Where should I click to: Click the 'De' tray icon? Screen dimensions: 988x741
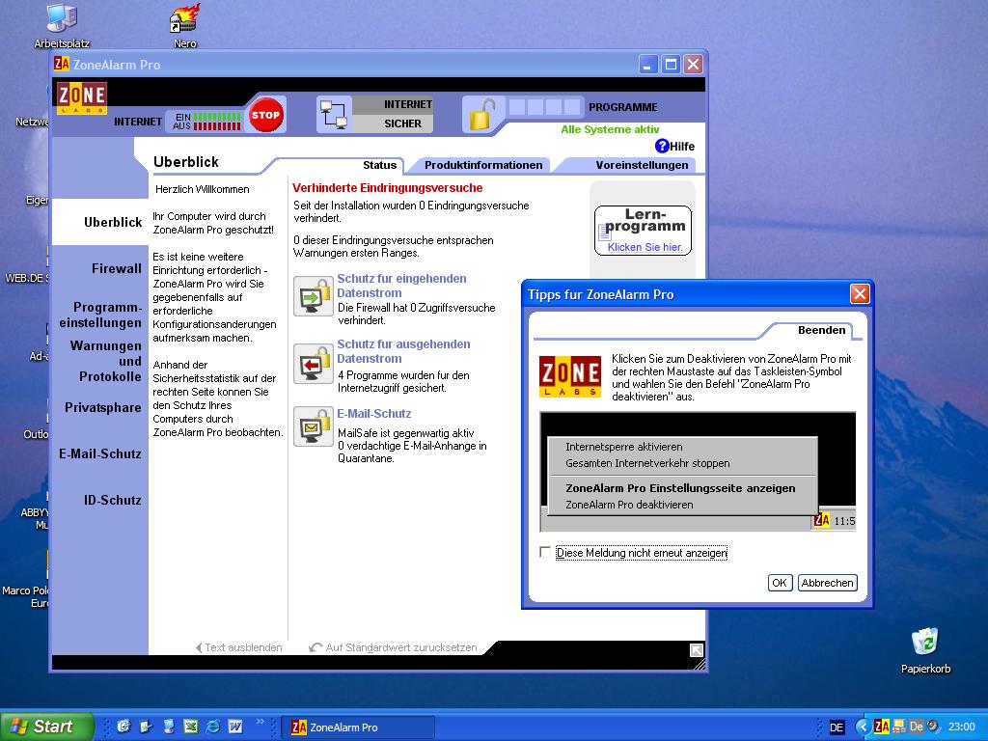(x=916, y=727)
